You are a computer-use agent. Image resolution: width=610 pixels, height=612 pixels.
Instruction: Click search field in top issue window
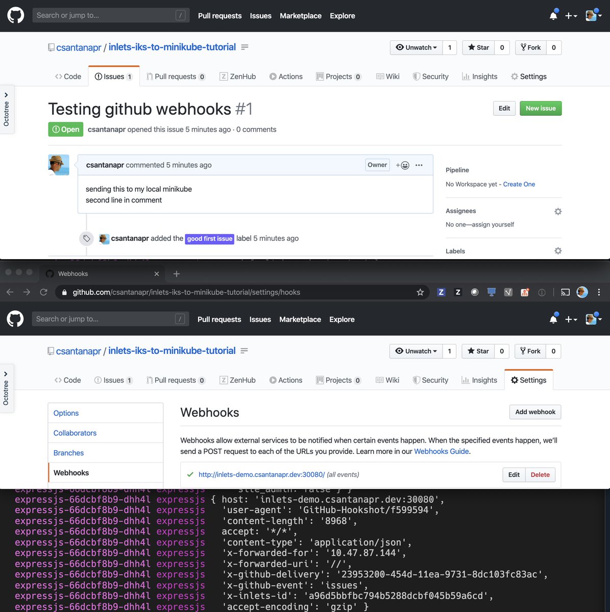tap(111, 15)
